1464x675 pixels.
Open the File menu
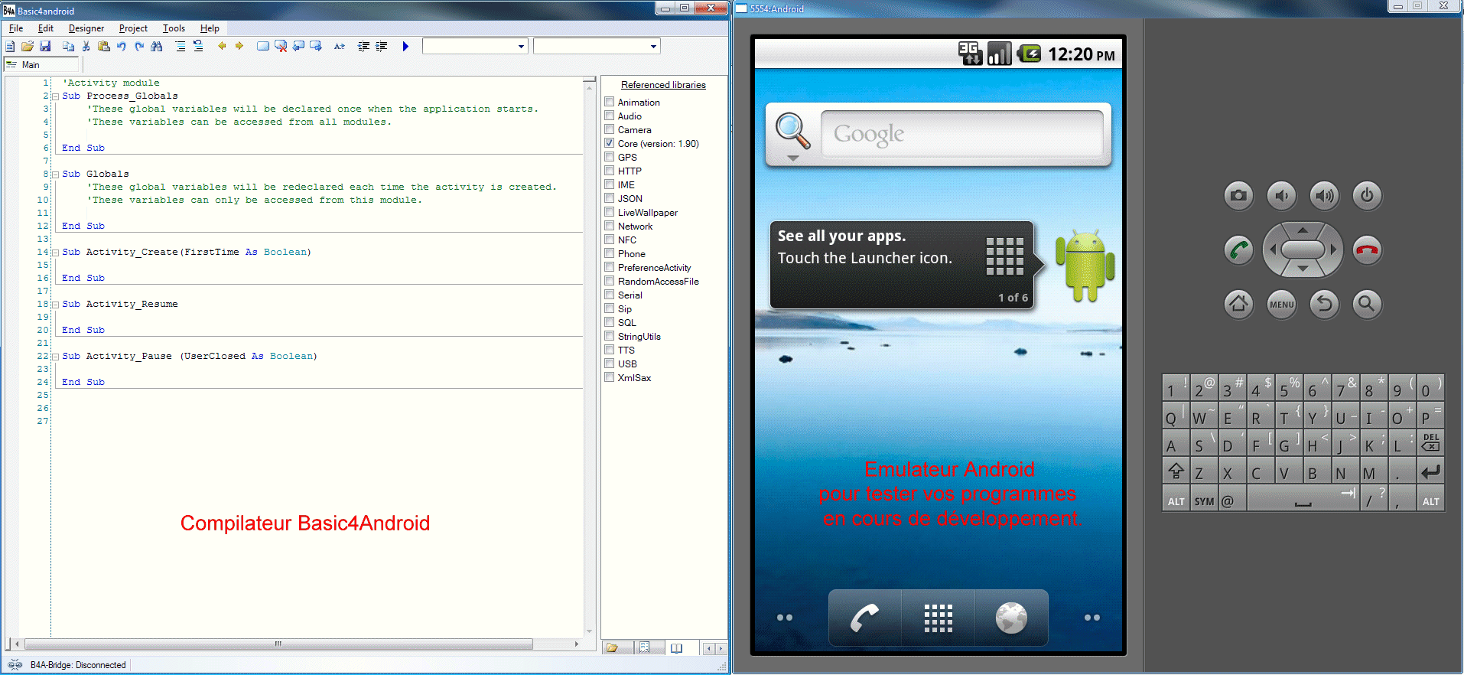[x=16, y=28]
